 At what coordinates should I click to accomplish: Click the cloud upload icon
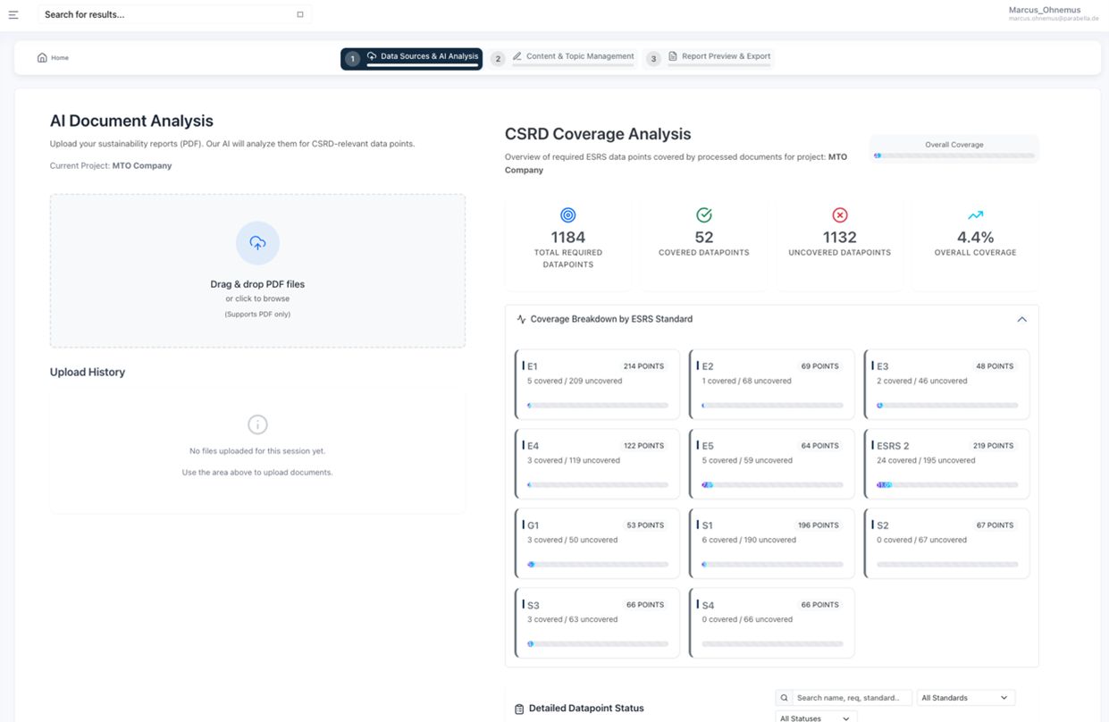(x=257, y=243)
